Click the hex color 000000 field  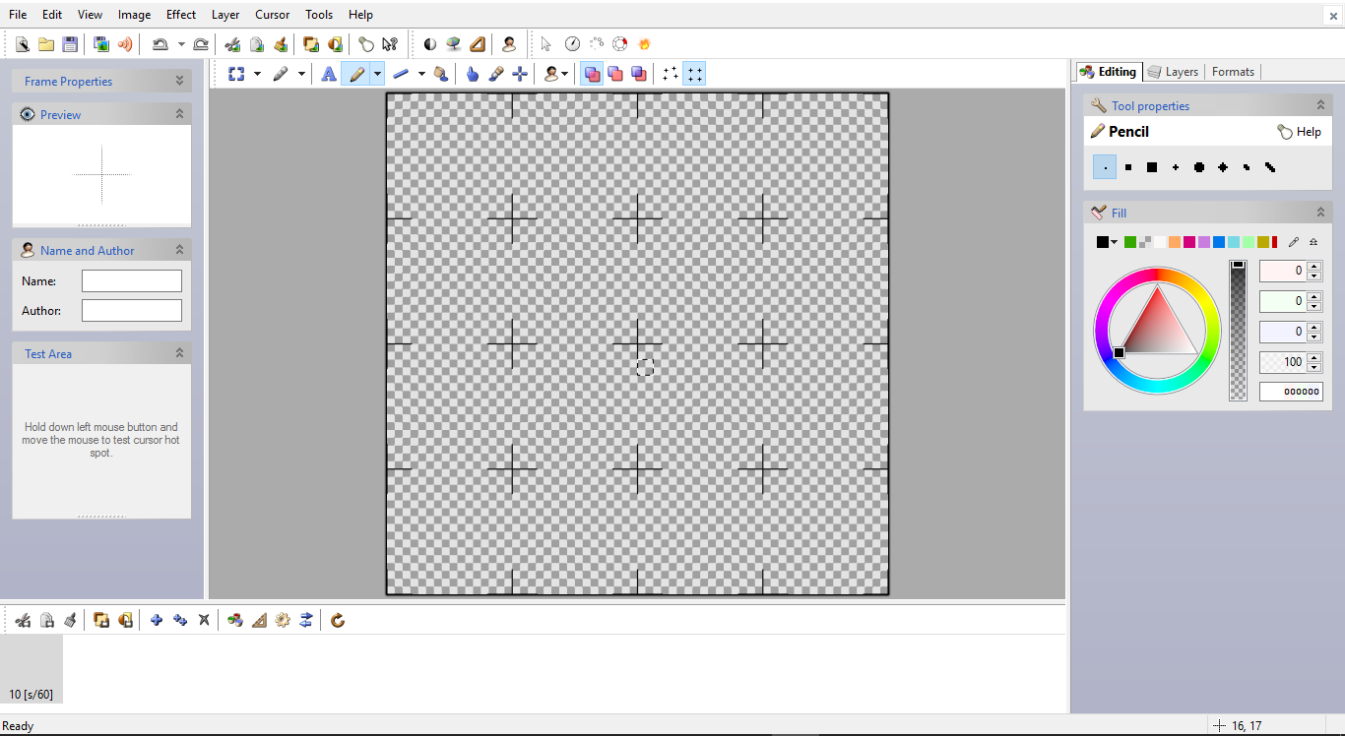coord(1291,392)
